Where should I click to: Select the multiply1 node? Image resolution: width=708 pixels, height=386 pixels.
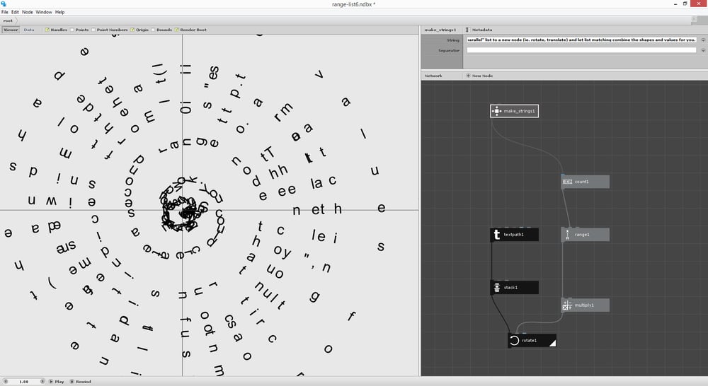(586, 305)
